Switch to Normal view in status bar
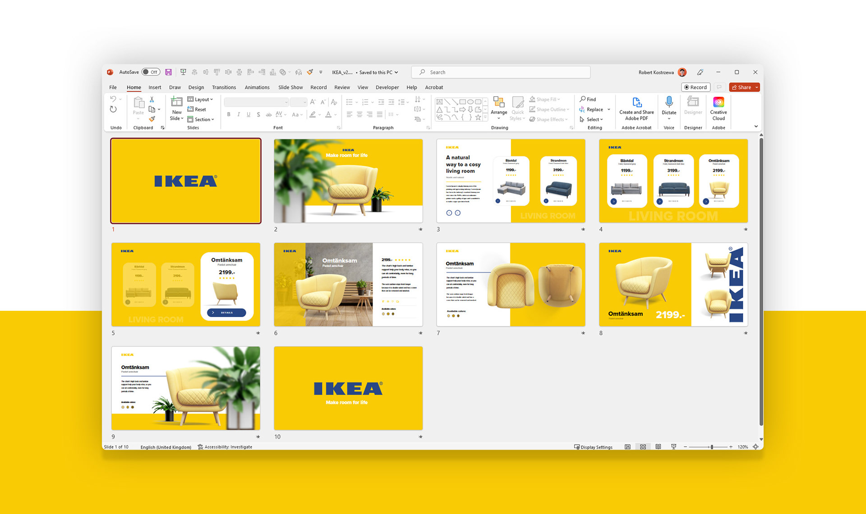This screenshot has height=514, width=866. tap(627, 447)
